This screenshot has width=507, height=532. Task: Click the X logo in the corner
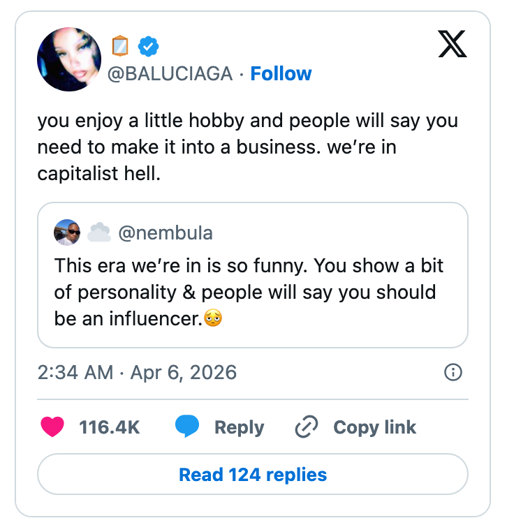click(x=452, y=44)
